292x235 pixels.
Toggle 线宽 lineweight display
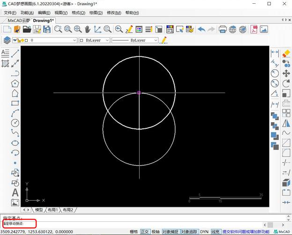coord(216,232)
